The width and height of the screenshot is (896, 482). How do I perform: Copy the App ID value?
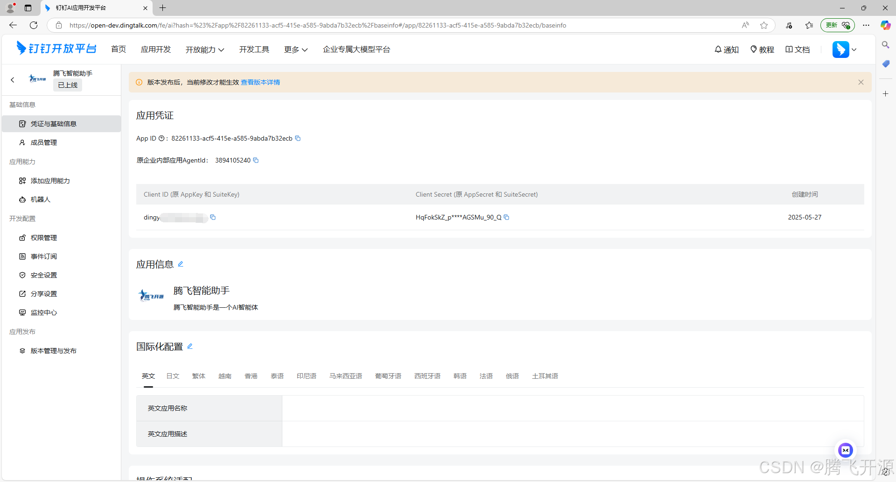(298, 138)
